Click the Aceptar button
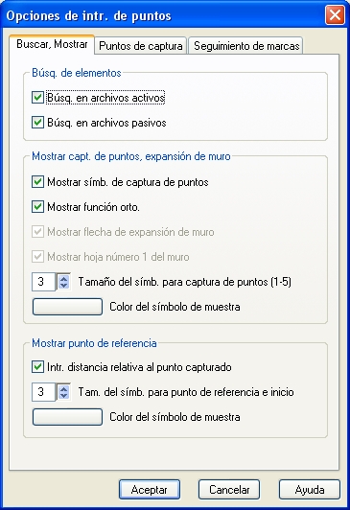Screen dimensions: 350x510 tap(150, 490)
